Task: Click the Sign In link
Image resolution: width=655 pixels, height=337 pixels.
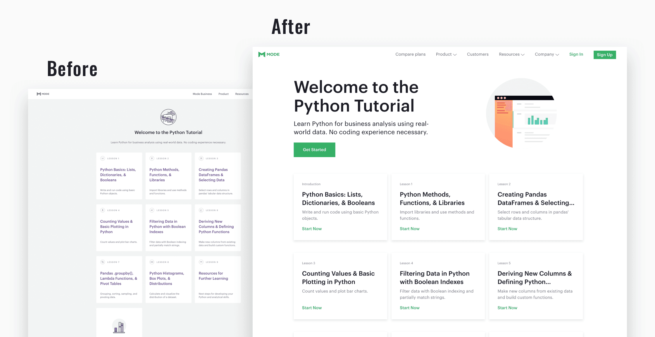Action: pos(576,54)
